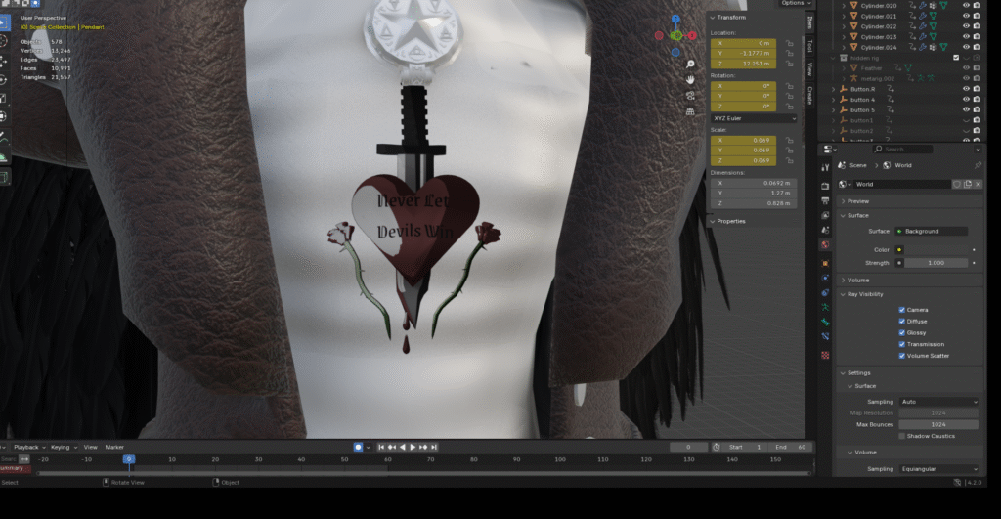The width and height of the screenshot is (1001, 519).
Task: Open the Output properties tab icon
Action: click(825, 199)
